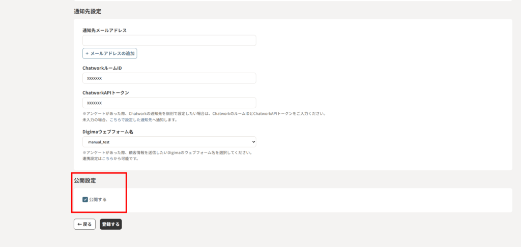This screenshot has height=247, width=521.
Task: Click the 通知先メールアドレス input field
Action: [x=169, y=41]
